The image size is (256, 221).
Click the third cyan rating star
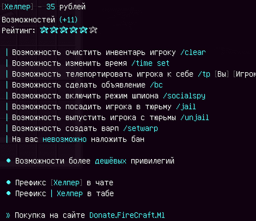click(64, 30)
